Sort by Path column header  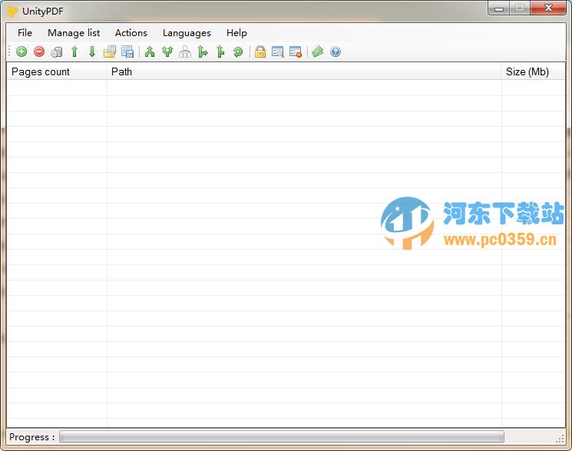[x=304, y=71]
